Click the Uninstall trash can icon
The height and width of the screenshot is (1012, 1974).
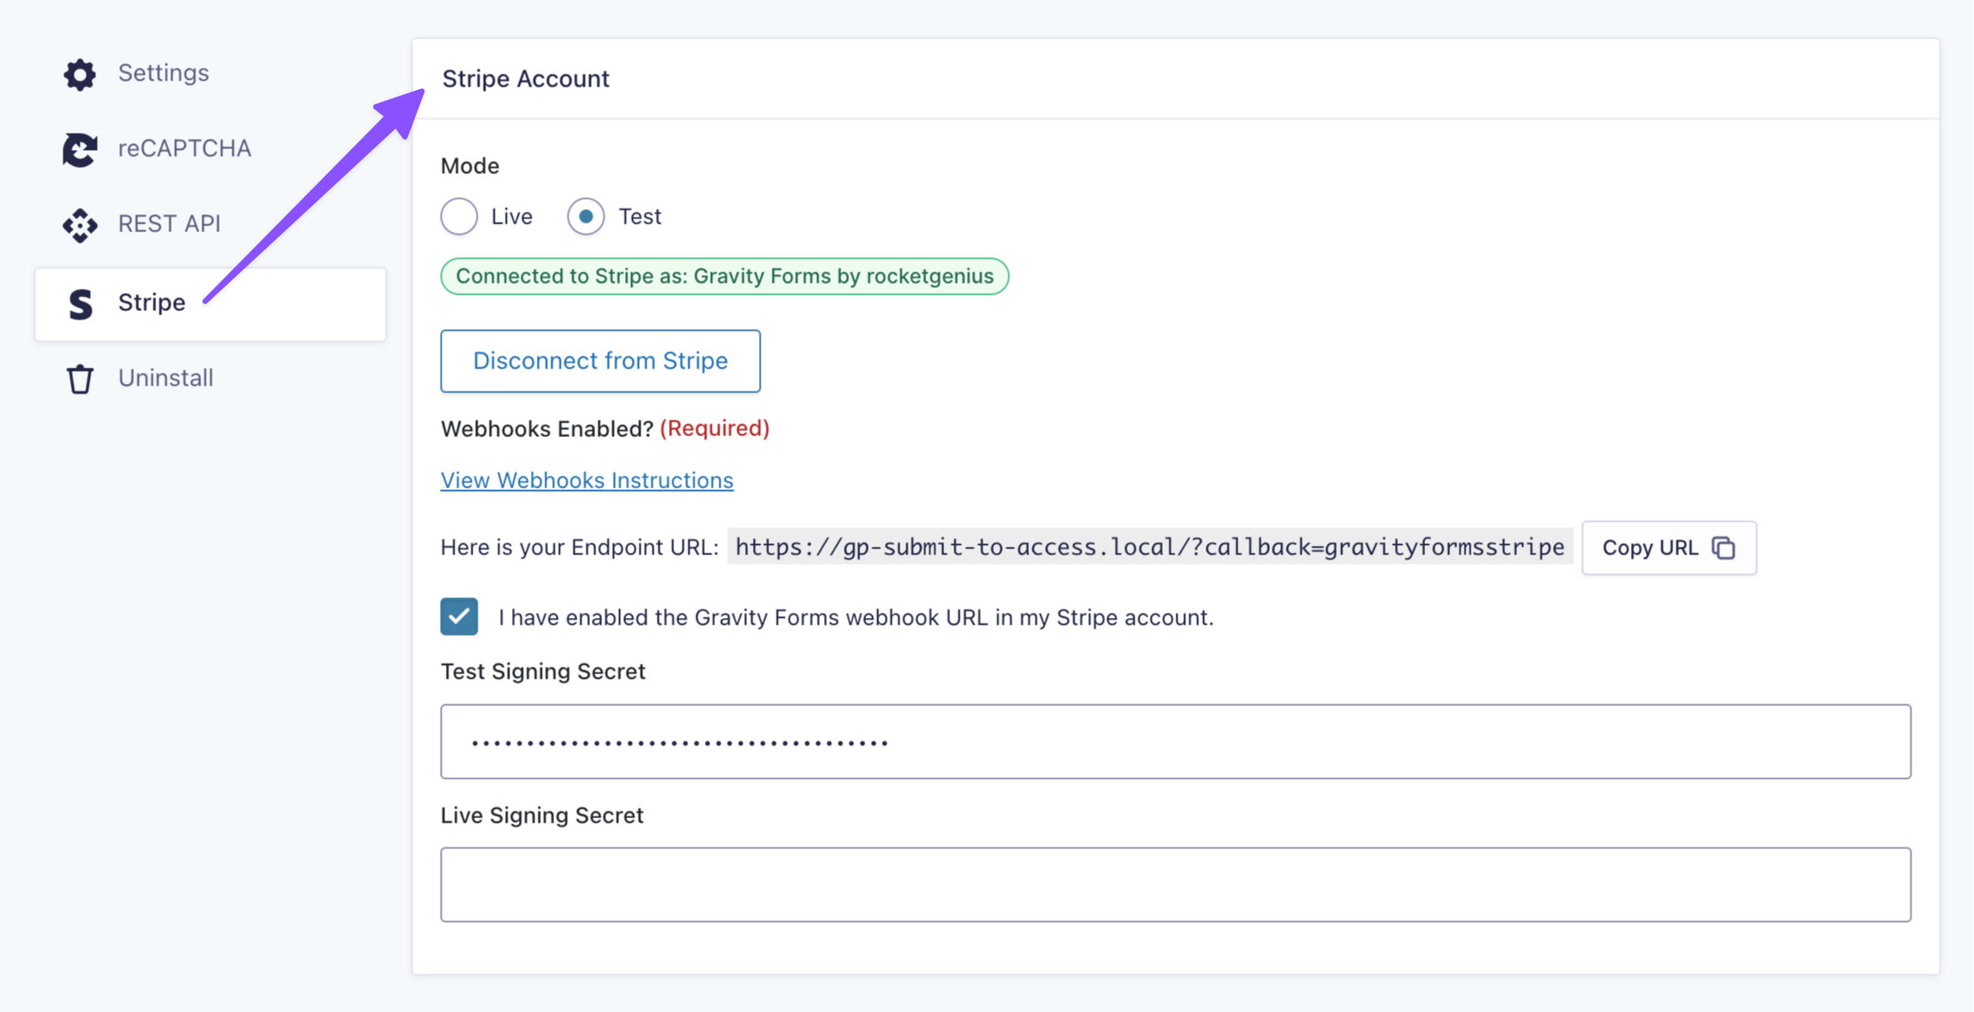tap(80, 379)
